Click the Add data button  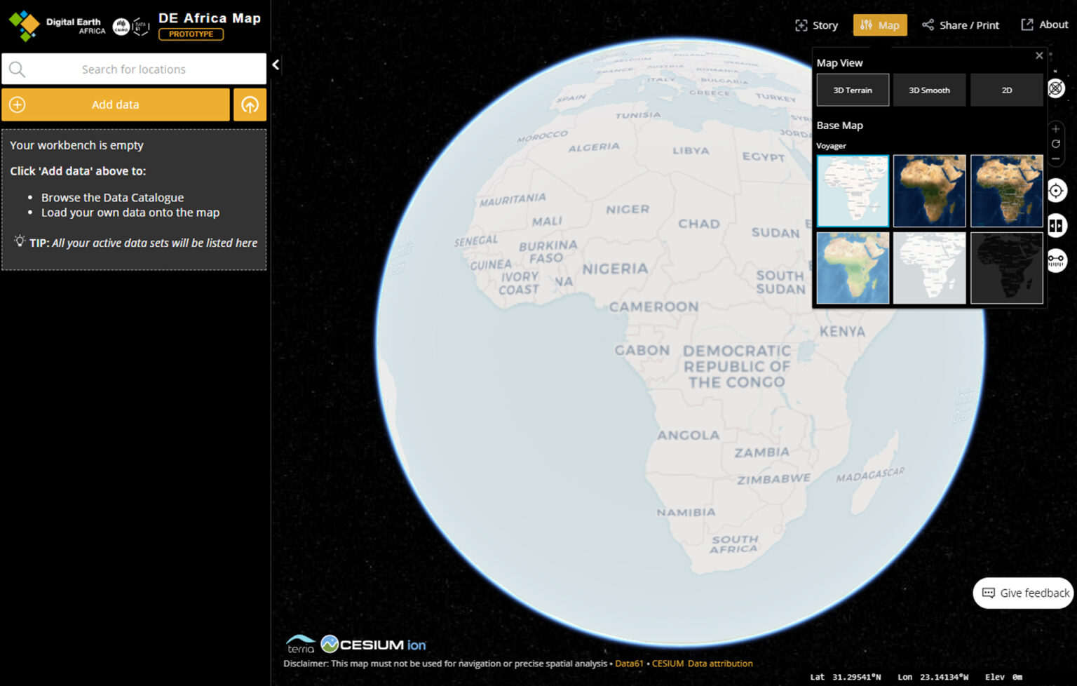(116, 104)
